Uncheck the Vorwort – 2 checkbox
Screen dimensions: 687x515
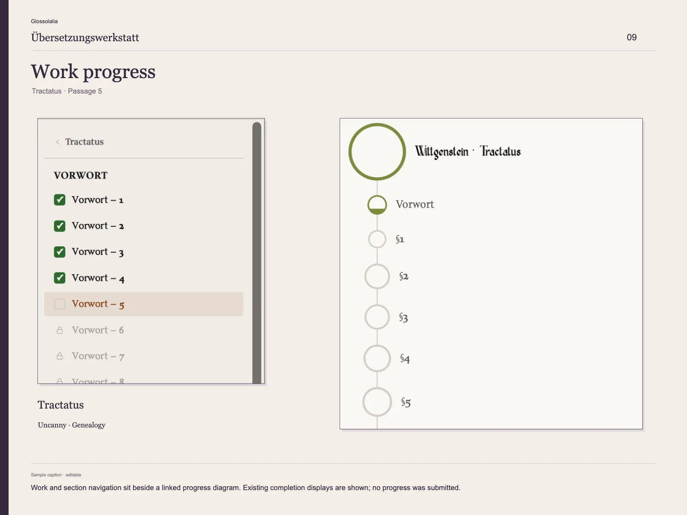(x=60, y=226)
